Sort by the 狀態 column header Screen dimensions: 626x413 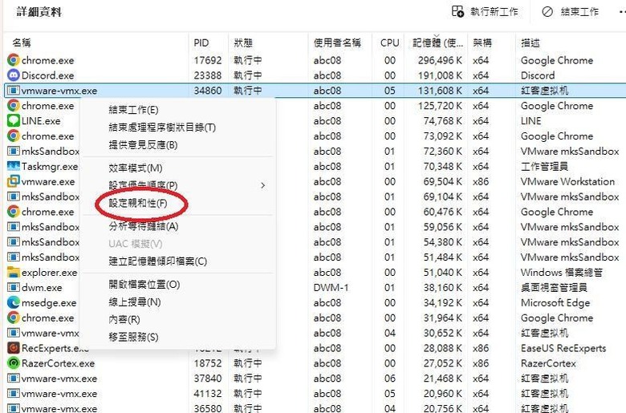pos(243,43)
